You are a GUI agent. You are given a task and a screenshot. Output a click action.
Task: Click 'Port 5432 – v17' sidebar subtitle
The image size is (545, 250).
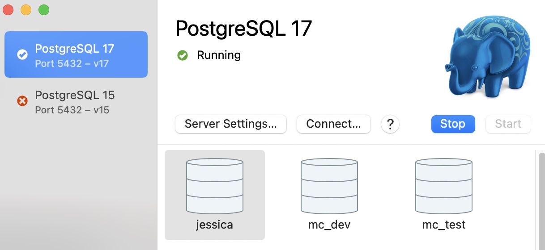pos(72,63)
